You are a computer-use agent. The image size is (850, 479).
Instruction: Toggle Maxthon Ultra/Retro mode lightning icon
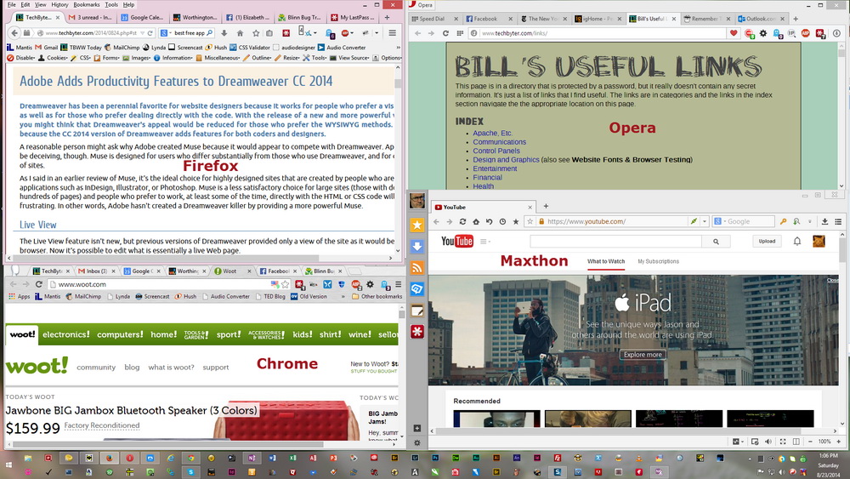click(x=694, y=221)
